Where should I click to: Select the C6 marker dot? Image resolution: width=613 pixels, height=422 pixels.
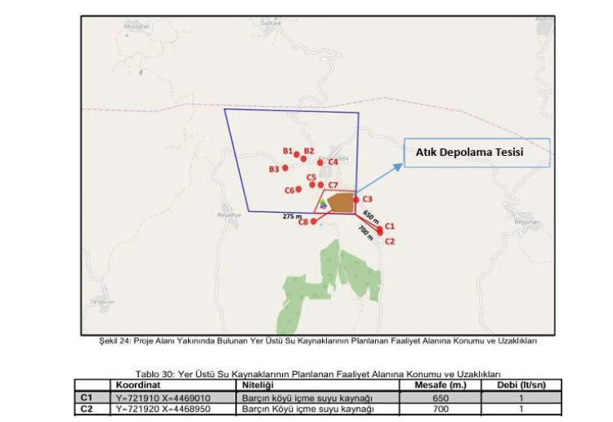(x=300, y=190)
